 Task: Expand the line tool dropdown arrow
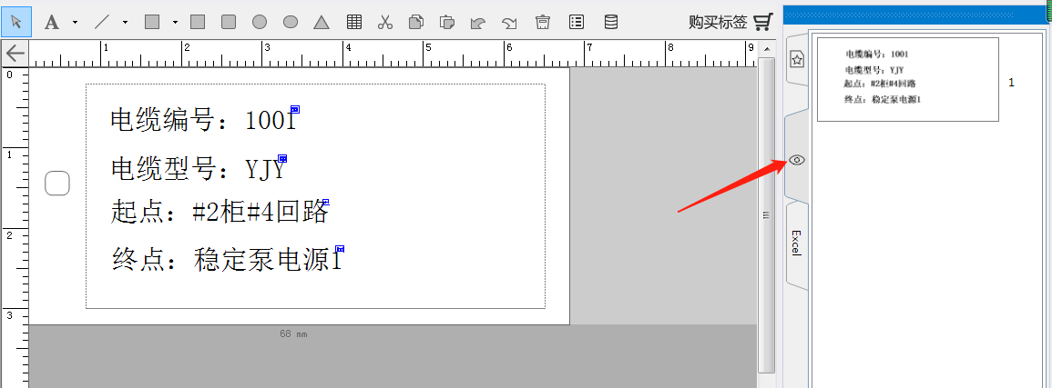125,21
